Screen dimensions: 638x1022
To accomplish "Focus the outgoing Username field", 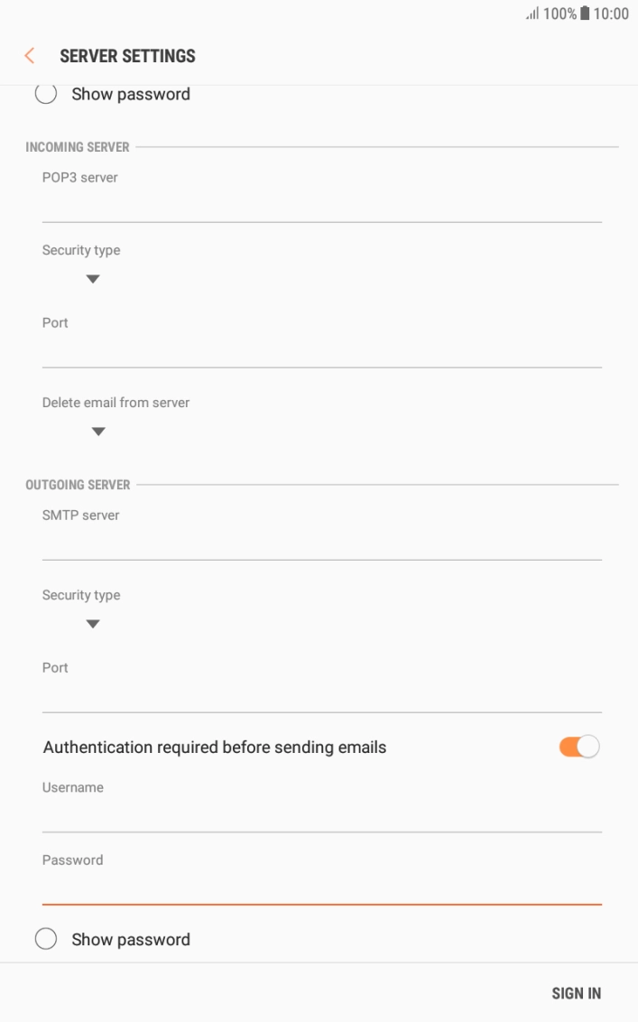I will point(321,815).
